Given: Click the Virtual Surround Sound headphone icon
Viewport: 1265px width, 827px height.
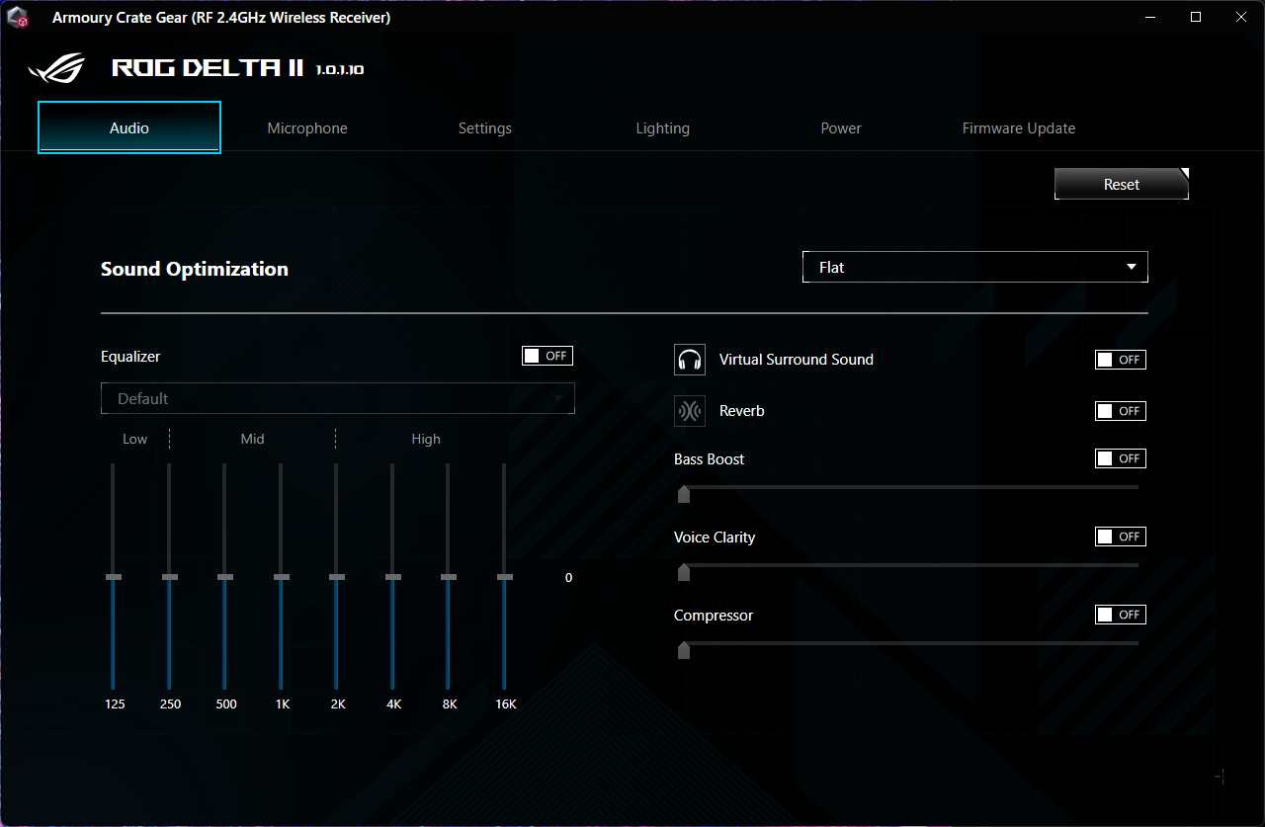Looking at the screenshot, I should coord(690,360).
